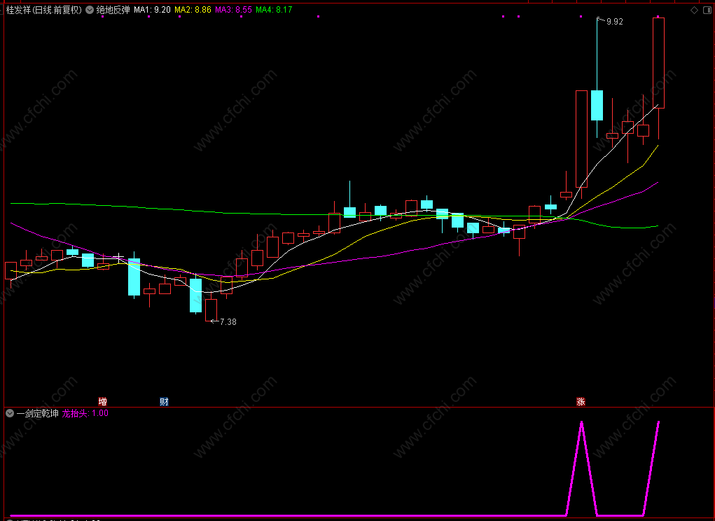Click the MA4: 8.17 value
715x521 pixels.
point(274,10)
